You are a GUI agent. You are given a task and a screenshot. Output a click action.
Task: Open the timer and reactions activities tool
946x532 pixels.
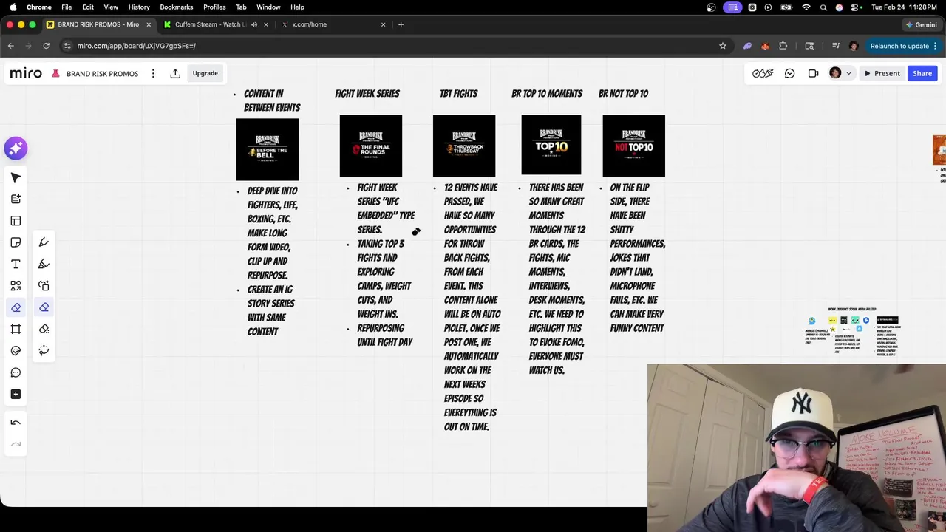(x=763, y=73)
